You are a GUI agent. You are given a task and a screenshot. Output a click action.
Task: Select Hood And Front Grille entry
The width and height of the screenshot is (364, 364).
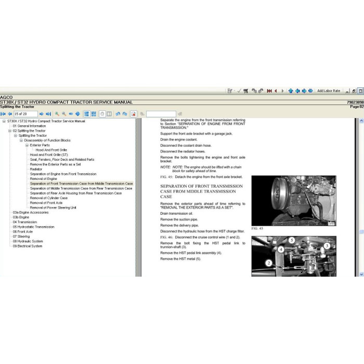(51, 150)
